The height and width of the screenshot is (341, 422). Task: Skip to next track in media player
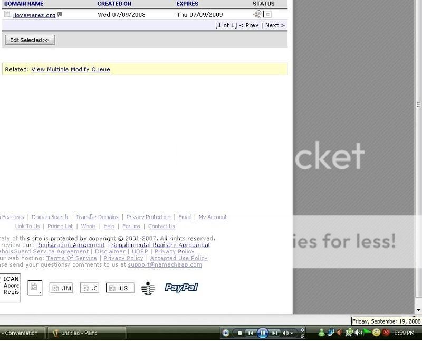click(x=274, y=333)
